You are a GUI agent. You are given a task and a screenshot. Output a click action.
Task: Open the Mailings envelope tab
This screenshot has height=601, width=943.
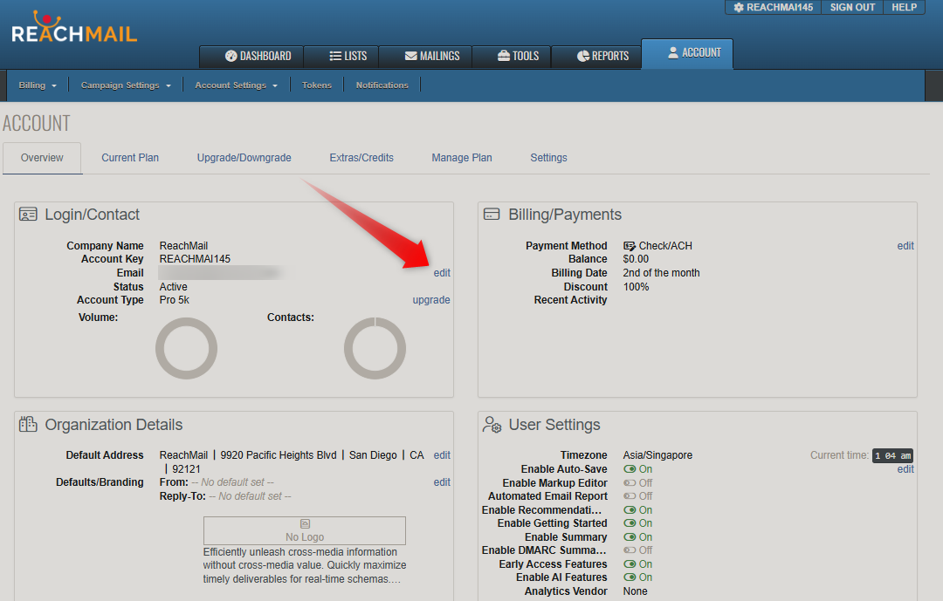pyautogui.click(x=432, y=56)
